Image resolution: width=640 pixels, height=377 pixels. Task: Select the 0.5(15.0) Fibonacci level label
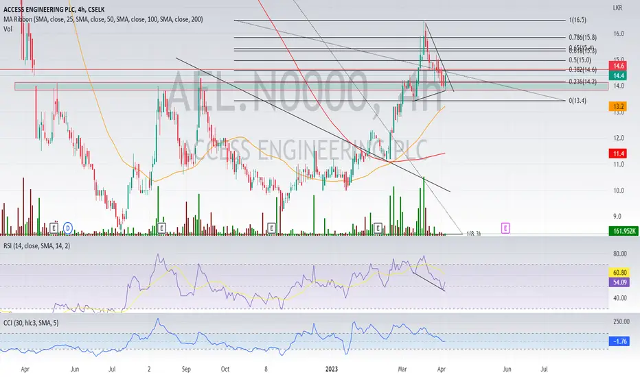click(x=580, y=60)
